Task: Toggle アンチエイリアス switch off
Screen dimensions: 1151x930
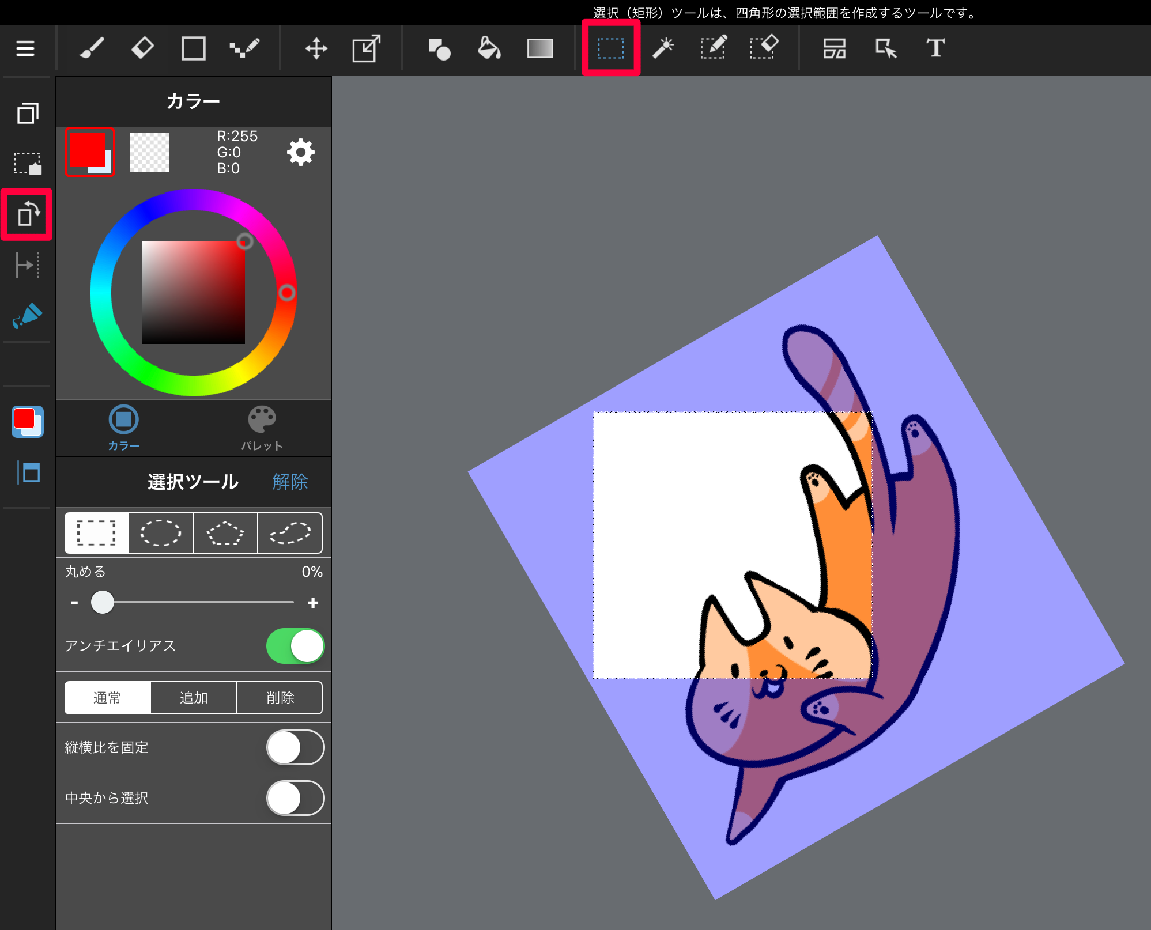Action: tap(295, 646)
